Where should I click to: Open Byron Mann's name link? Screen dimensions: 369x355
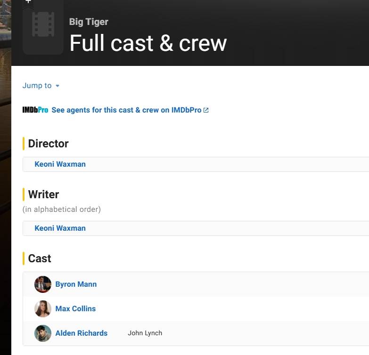(76, 284)
